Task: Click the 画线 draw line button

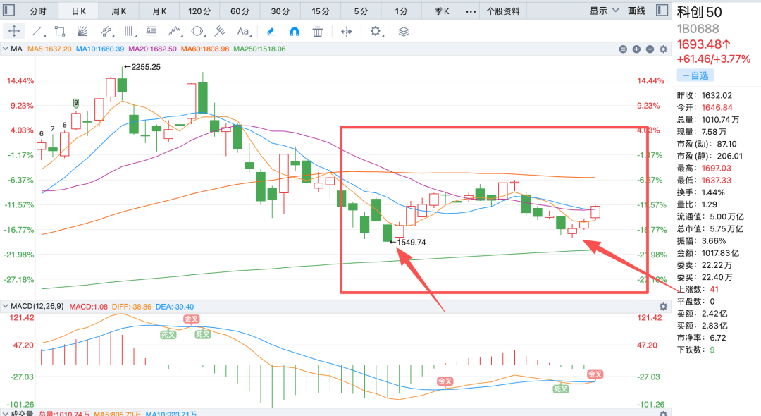Action: [x=636, y=11]
